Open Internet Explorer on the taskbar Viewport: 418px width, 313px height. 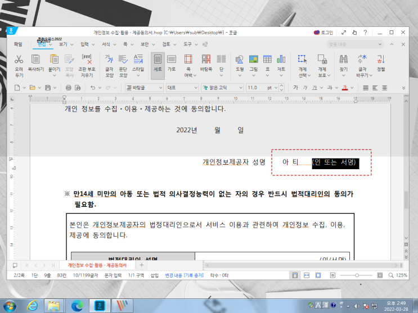(33, 306)
